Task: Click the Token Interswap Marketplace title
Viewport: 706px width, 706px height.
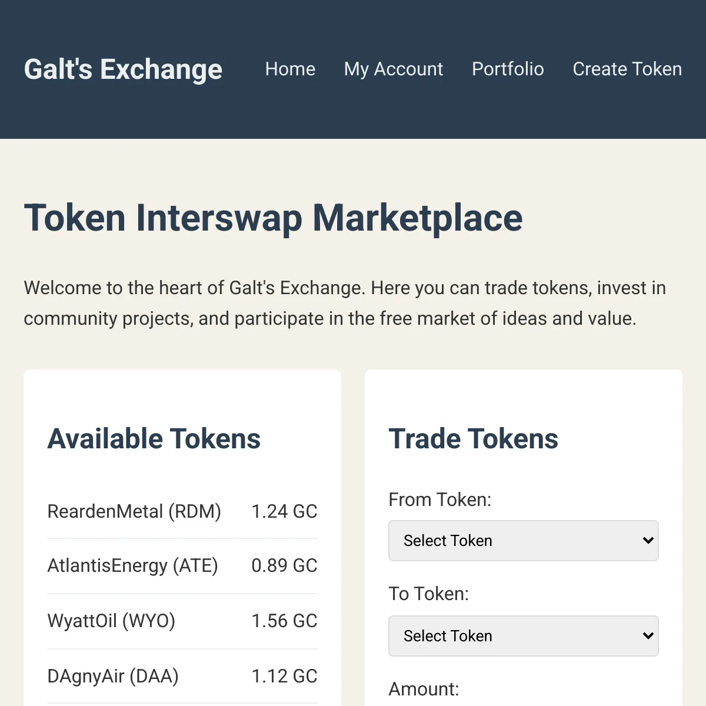Action: (x=273, y=218)
